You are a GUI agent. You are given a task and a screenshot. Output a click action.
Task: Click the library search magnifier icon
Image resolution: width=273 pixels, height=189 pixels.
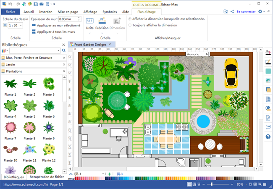pos(64,50)
